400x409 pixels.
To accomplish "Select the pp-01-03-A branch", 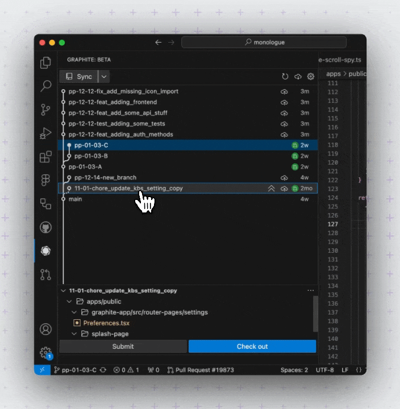I will (x=188, y=166).
